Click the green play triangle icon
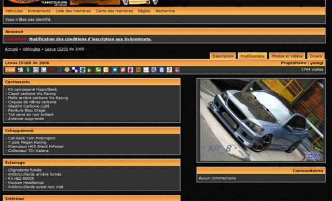Viewport: 332px width, 201px height. point(90,70)
